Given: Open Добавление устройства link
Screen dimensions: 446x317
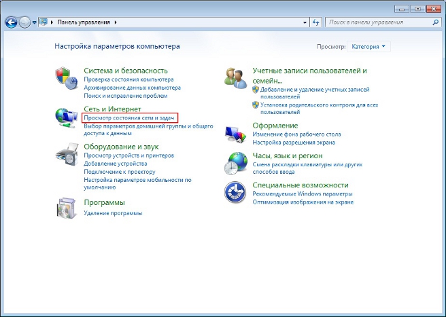Looking at the screenshot, I should (116, 164).
